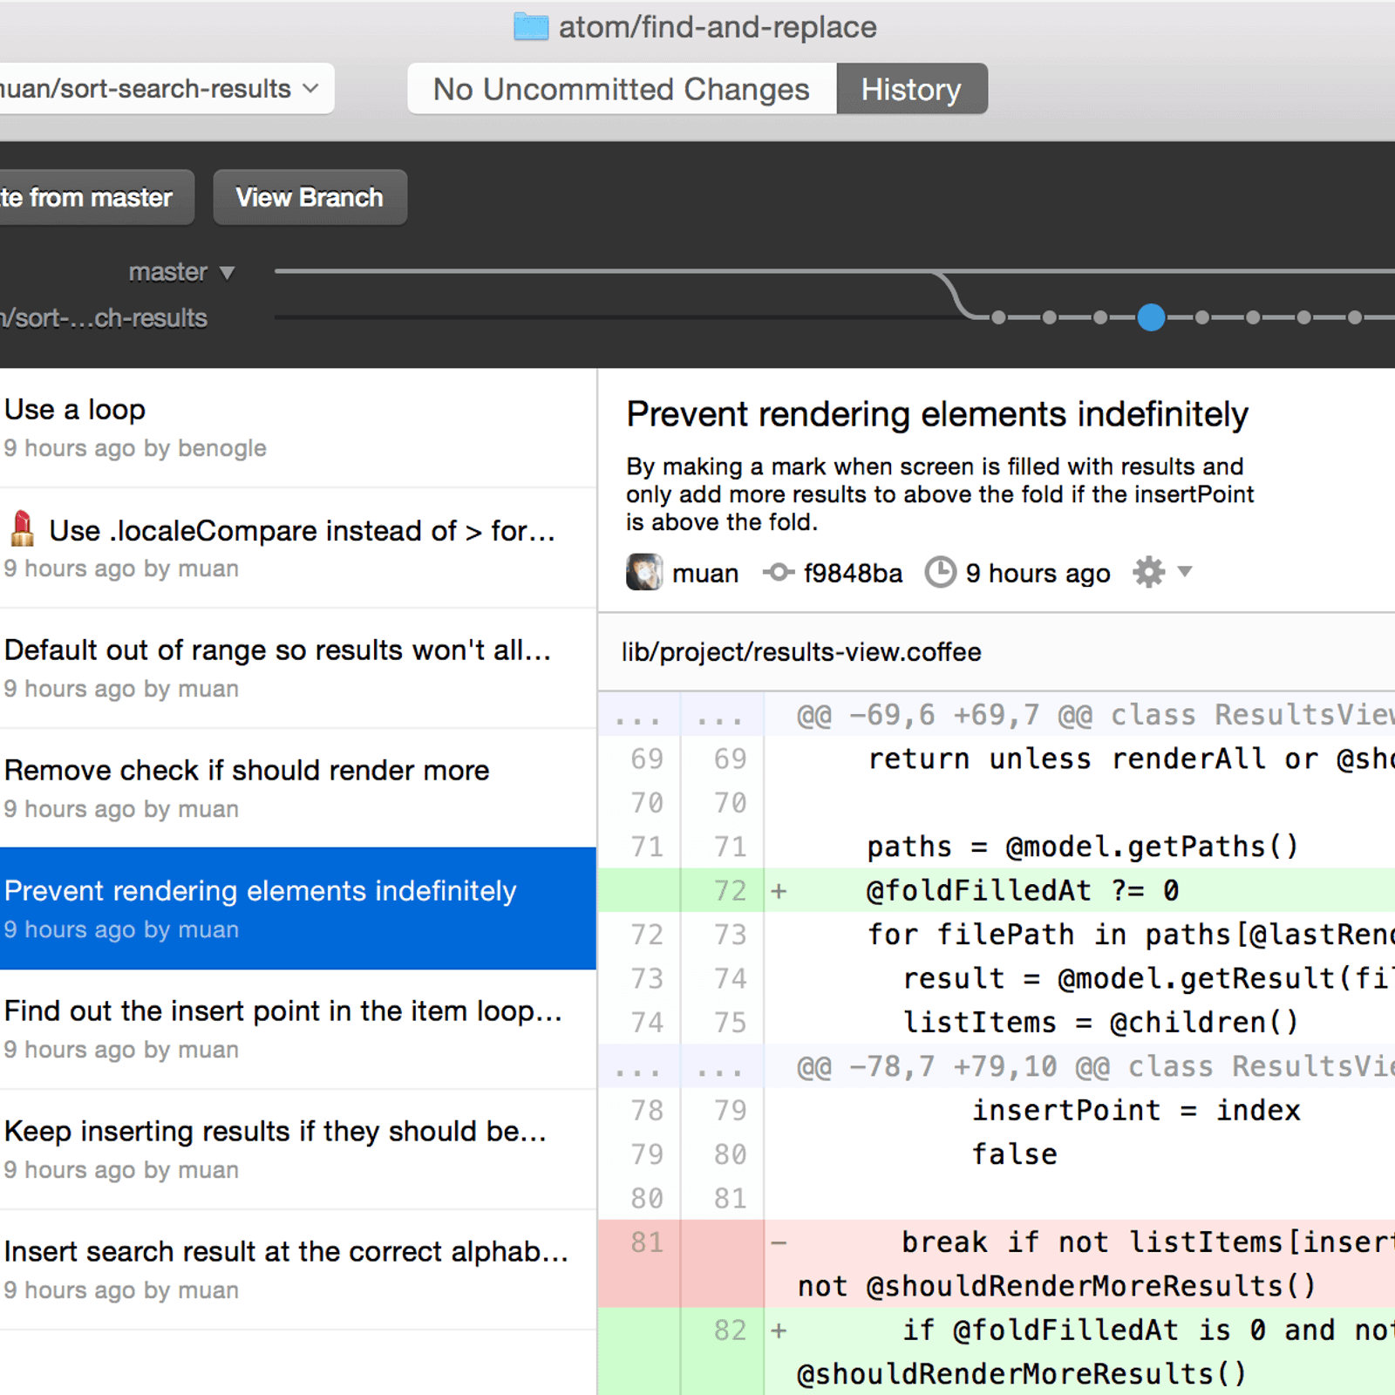The width and height of the screenshot is (1395, 1395).
Task: Click the View Branch button
Action: (x=310, y=198)
